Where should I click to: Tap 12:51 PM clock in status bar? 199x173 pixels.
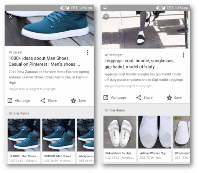[86, 8]
